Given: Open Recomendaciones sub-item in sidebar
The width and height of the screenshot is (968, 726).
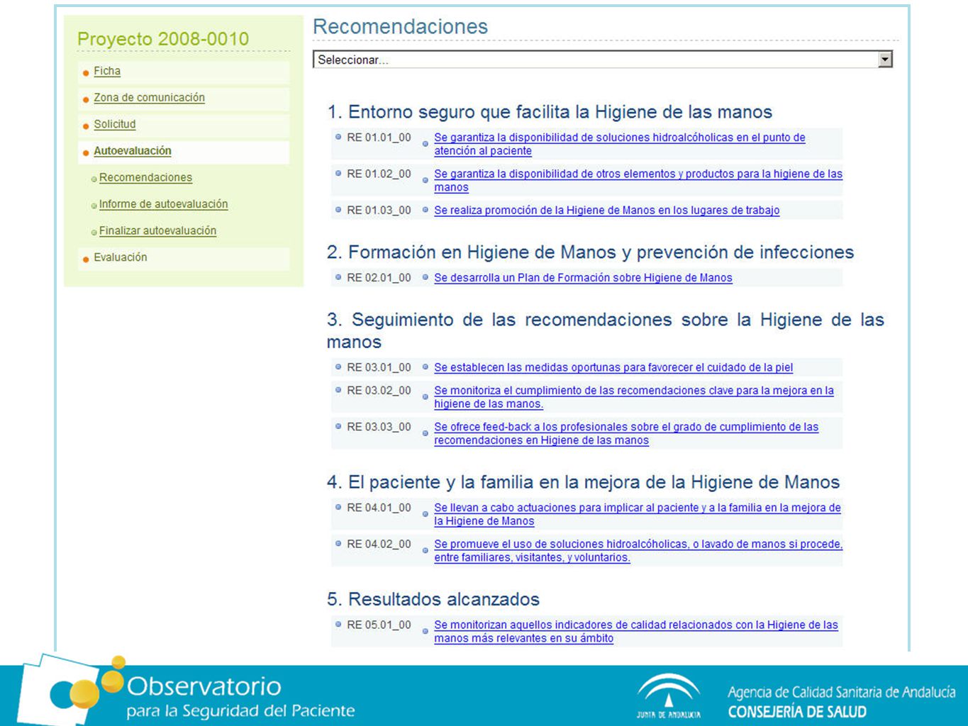Looking at the screenshot, I should pos(145,177).
